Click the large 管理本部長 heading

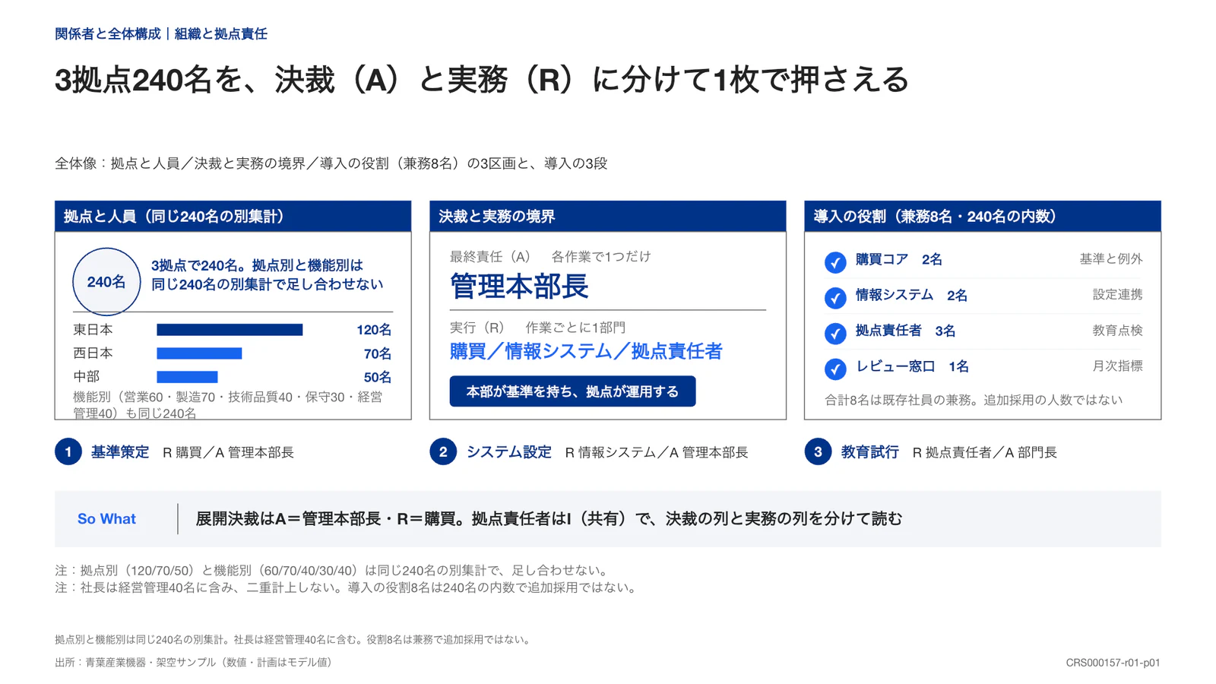point(519,287)
